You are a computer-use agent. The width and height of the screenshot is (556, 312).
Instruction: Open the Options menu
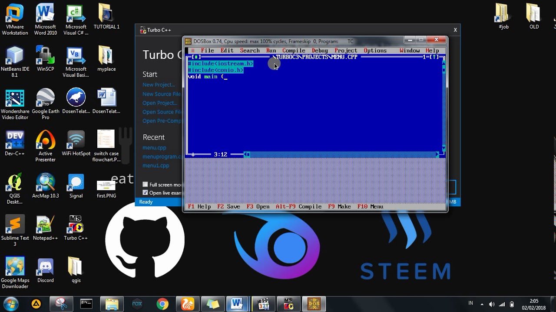point(375,51)
